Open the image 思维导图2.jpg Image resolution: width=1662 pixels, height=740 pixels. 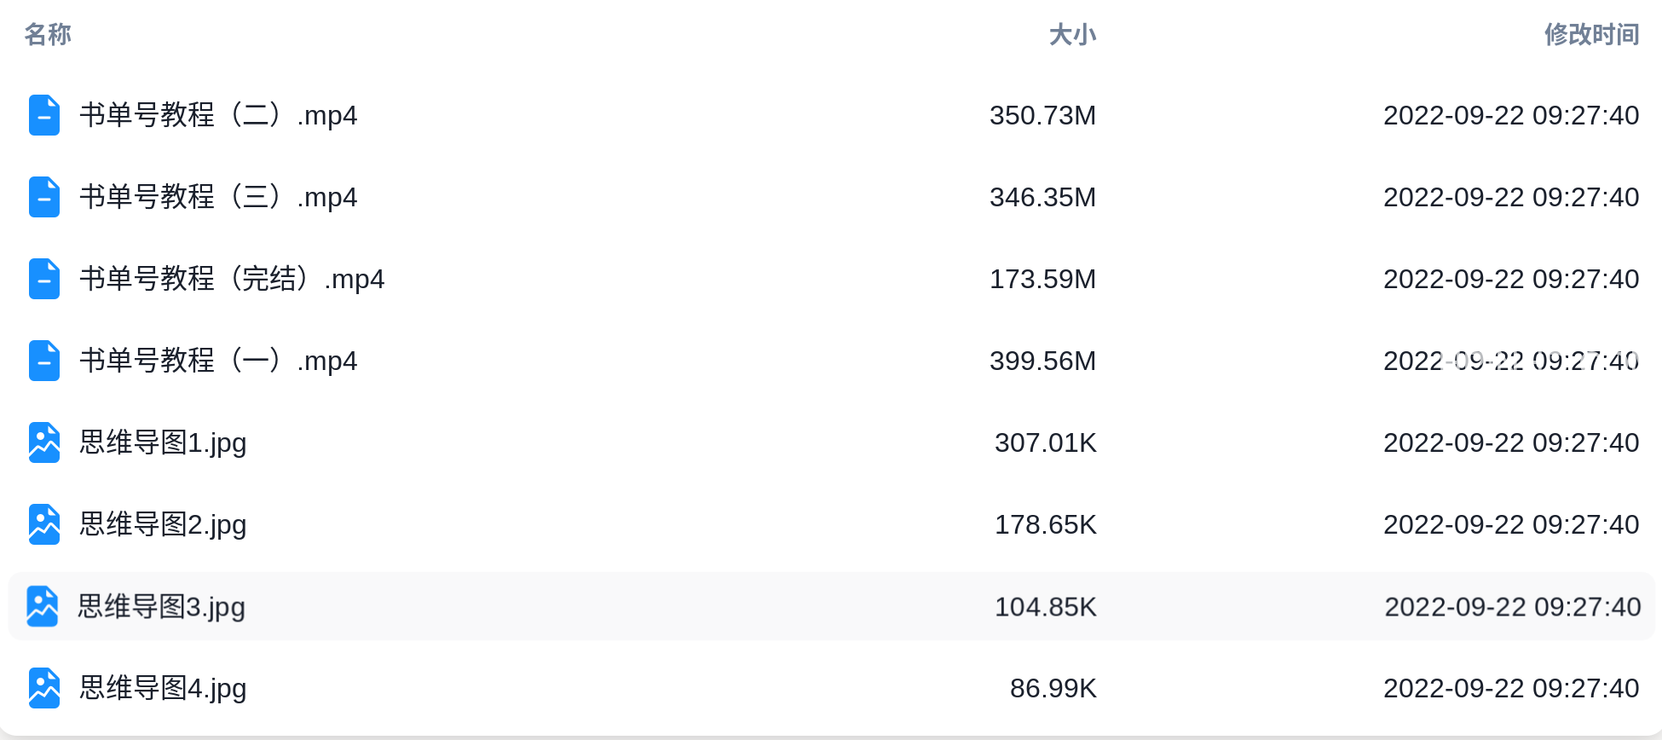(163, 524)
